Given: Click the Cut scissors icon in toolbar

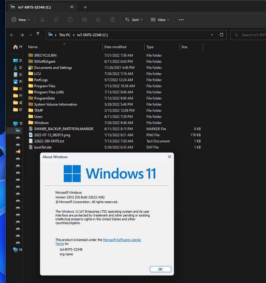Looking at the screenshot, I should click(42, 20).
